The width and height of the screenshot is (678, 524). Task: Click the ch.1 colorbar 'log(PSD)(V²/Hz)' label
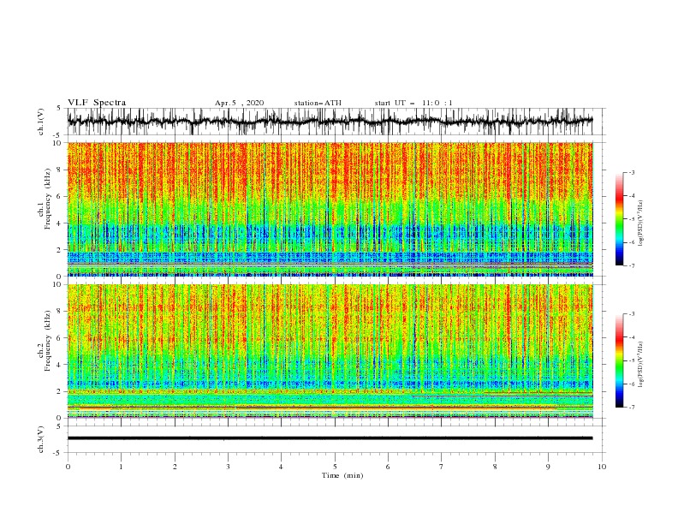[640, 223]
